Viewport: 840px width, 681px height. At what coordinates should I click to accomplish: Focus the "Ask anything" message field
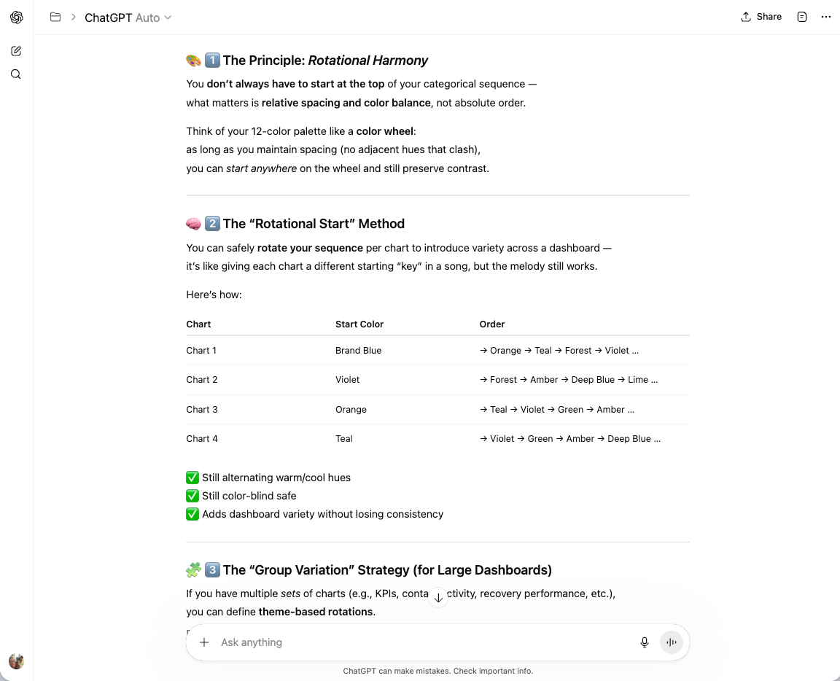click(x=423, y=642)
